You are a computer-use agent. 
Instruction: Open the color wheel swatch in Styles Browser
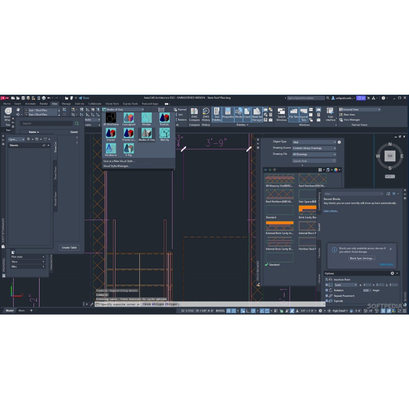(x=336, y=170)
